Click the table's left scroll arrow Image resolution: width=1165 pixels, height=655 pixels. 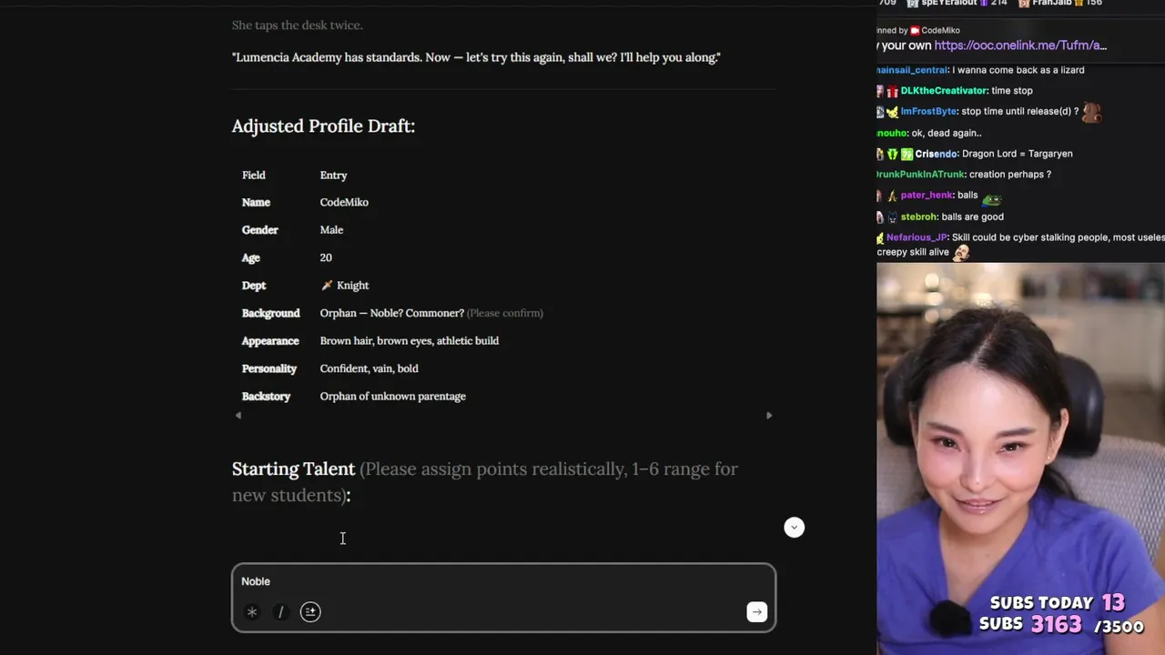pyautogui.click(x=238, y=416)
